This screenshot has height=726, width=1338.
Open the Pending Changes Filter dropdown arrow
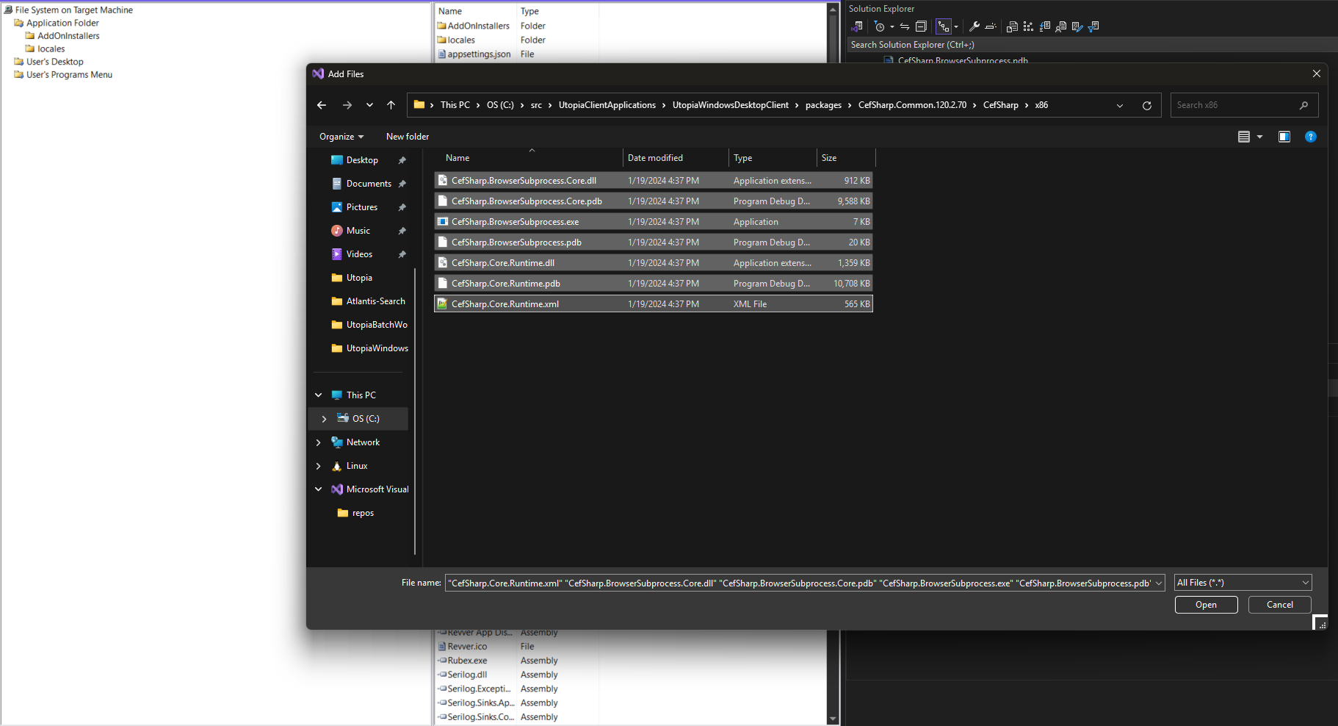892,26
